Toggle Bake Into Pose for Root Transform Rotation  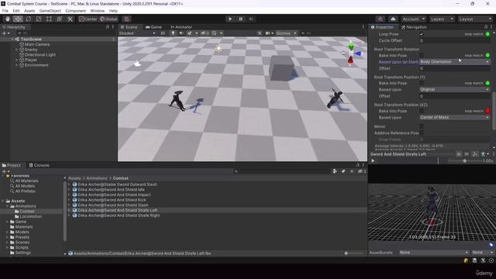click(422, 55)
